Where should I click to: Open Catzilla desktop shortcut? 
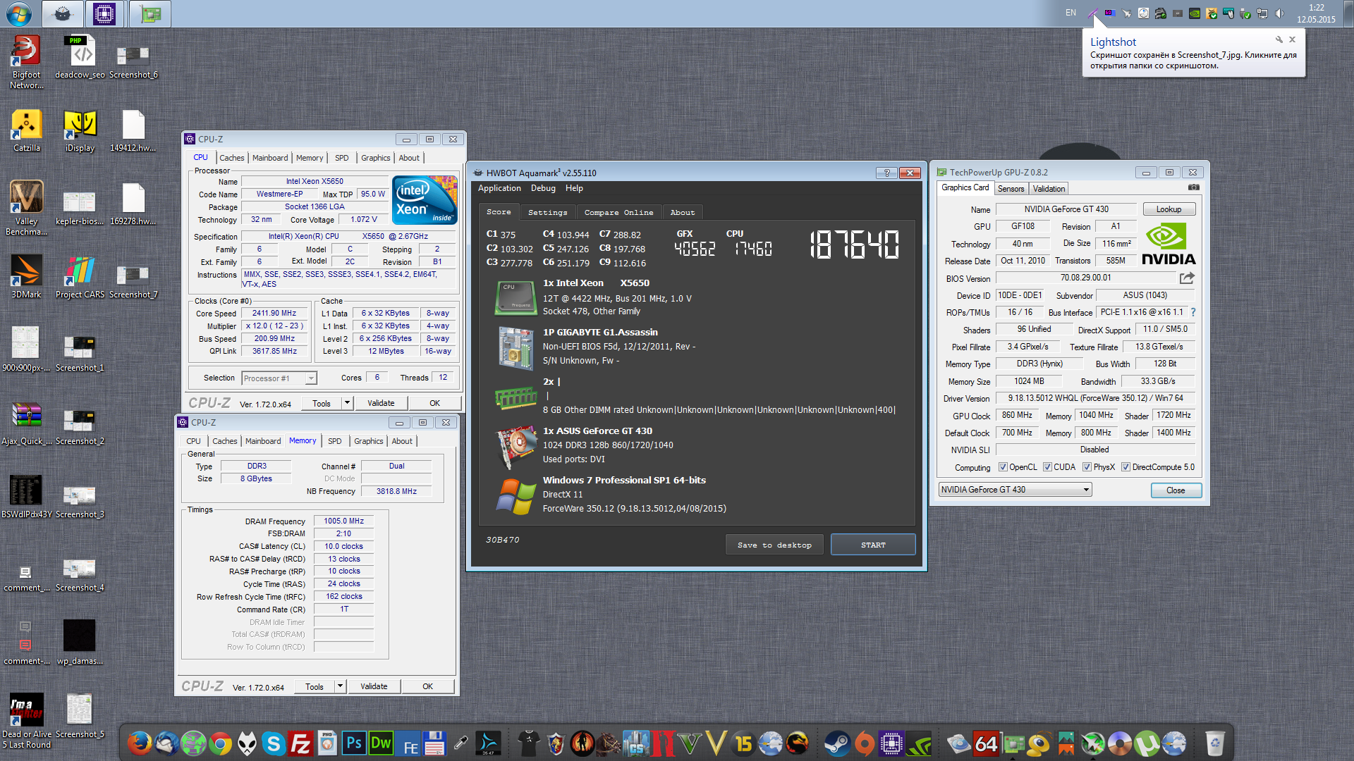pos(27,131)
